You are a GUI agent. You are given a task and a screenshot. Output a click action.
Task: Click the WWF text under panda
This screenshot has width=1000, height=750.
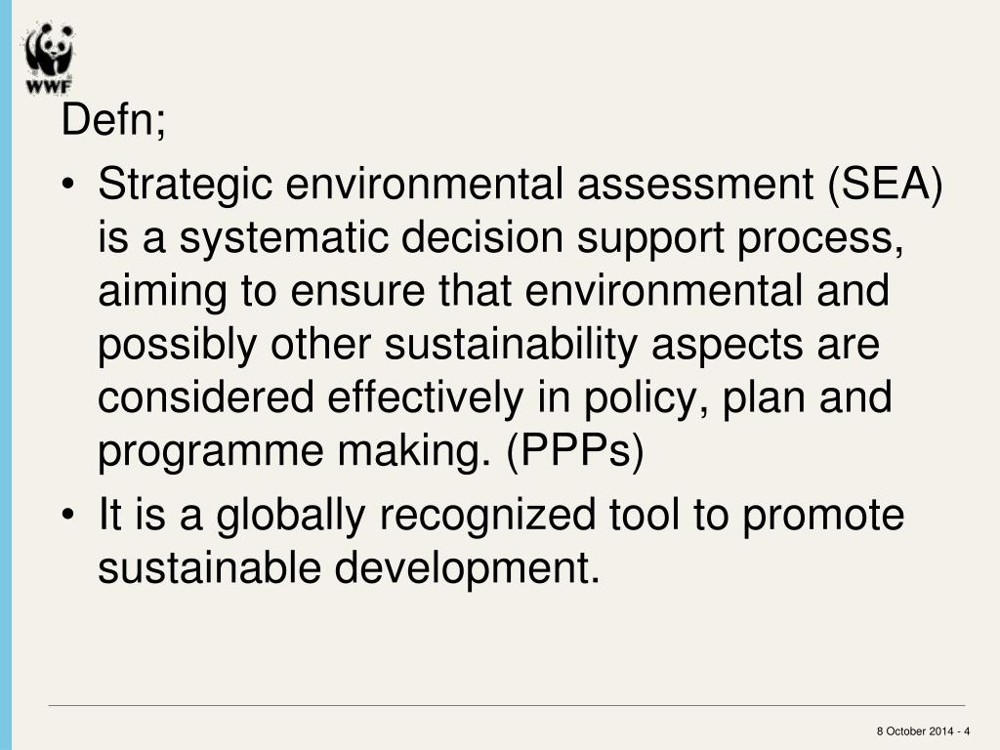coord(49,87)
